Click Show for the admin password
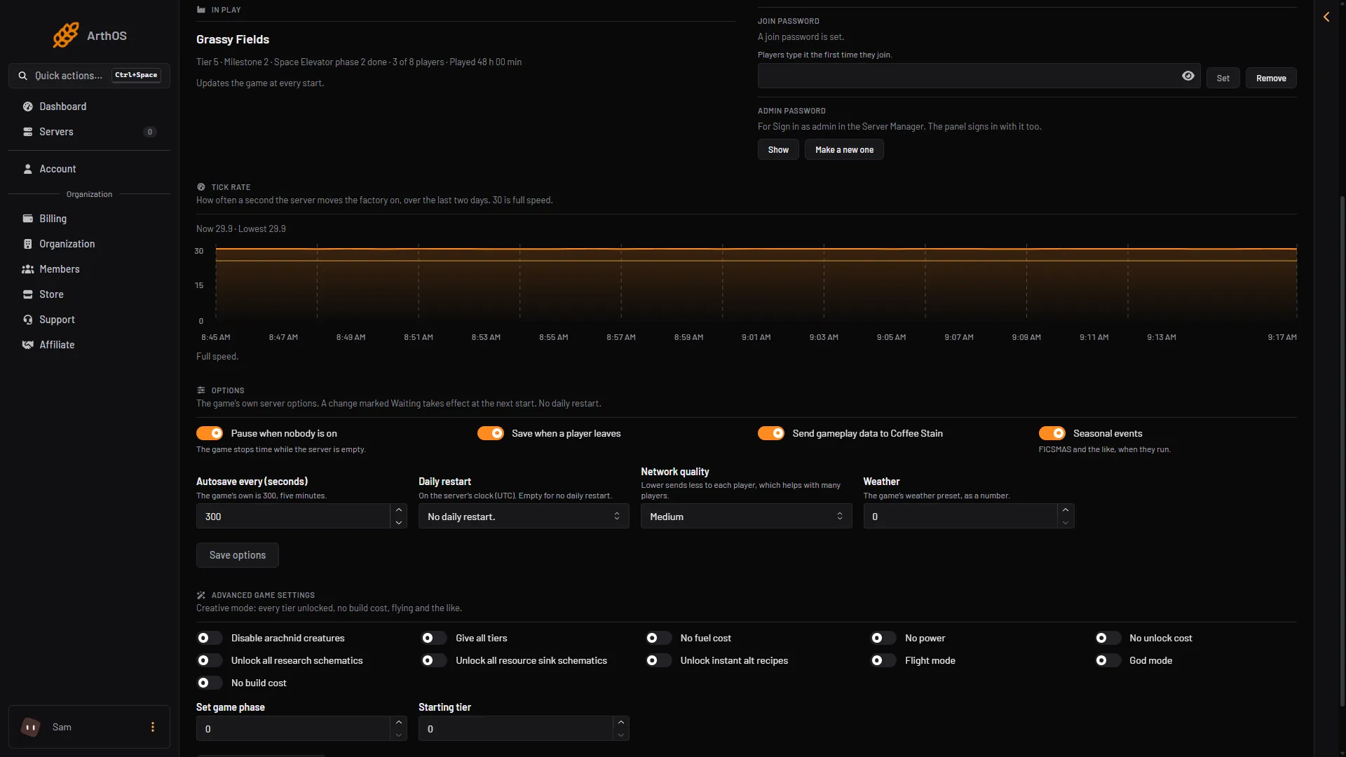1346x757 pixels. (x=778, y=149)
